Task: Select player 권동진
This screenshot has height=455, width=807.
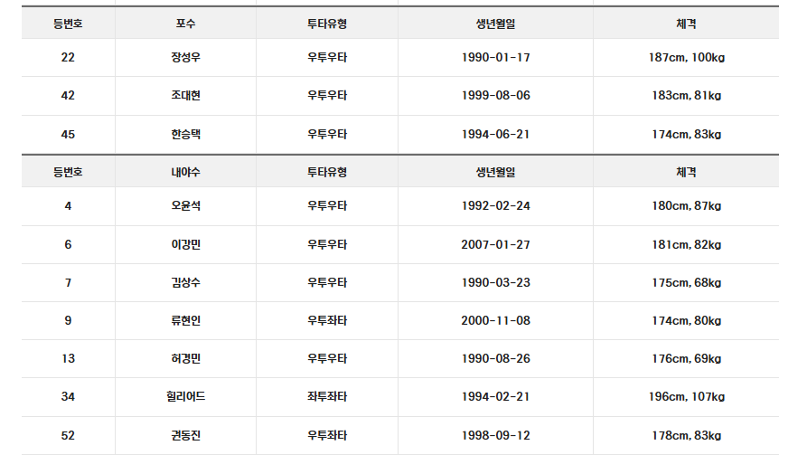Action: pyautogui.click(x=185, y=435)
